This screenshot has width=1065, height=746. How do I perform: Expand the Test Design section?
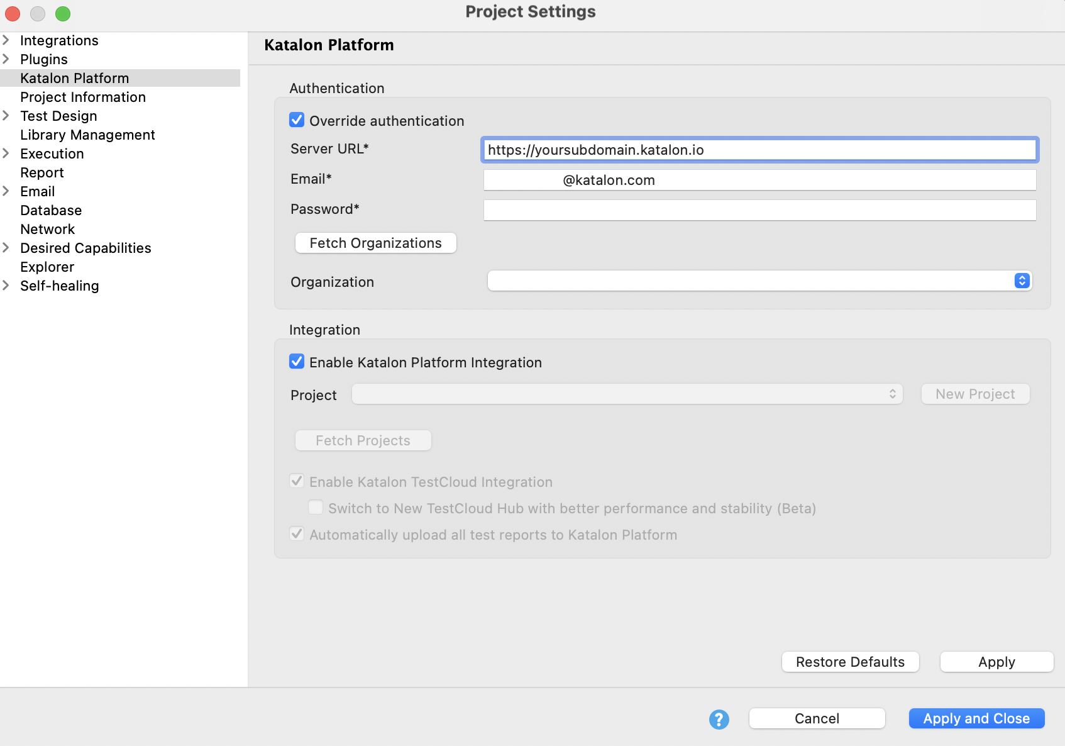tap(6, 116)
